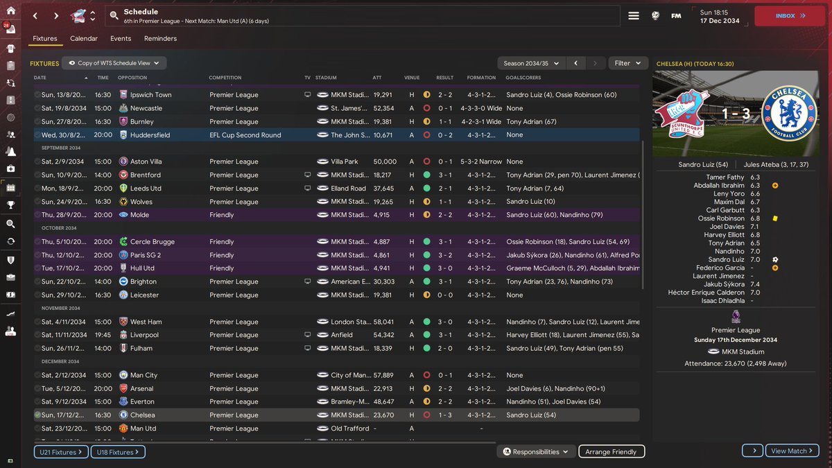Click the Paris SG 2 club badge
The width and height of the screenshot is (832, 468).
123,255
